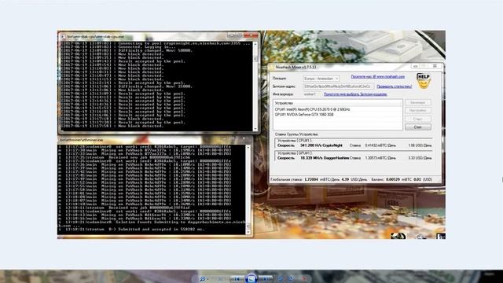Click the 3.33 USD/day GPU rate value
The image size is (503, 283).
click(x=420, y=158)
